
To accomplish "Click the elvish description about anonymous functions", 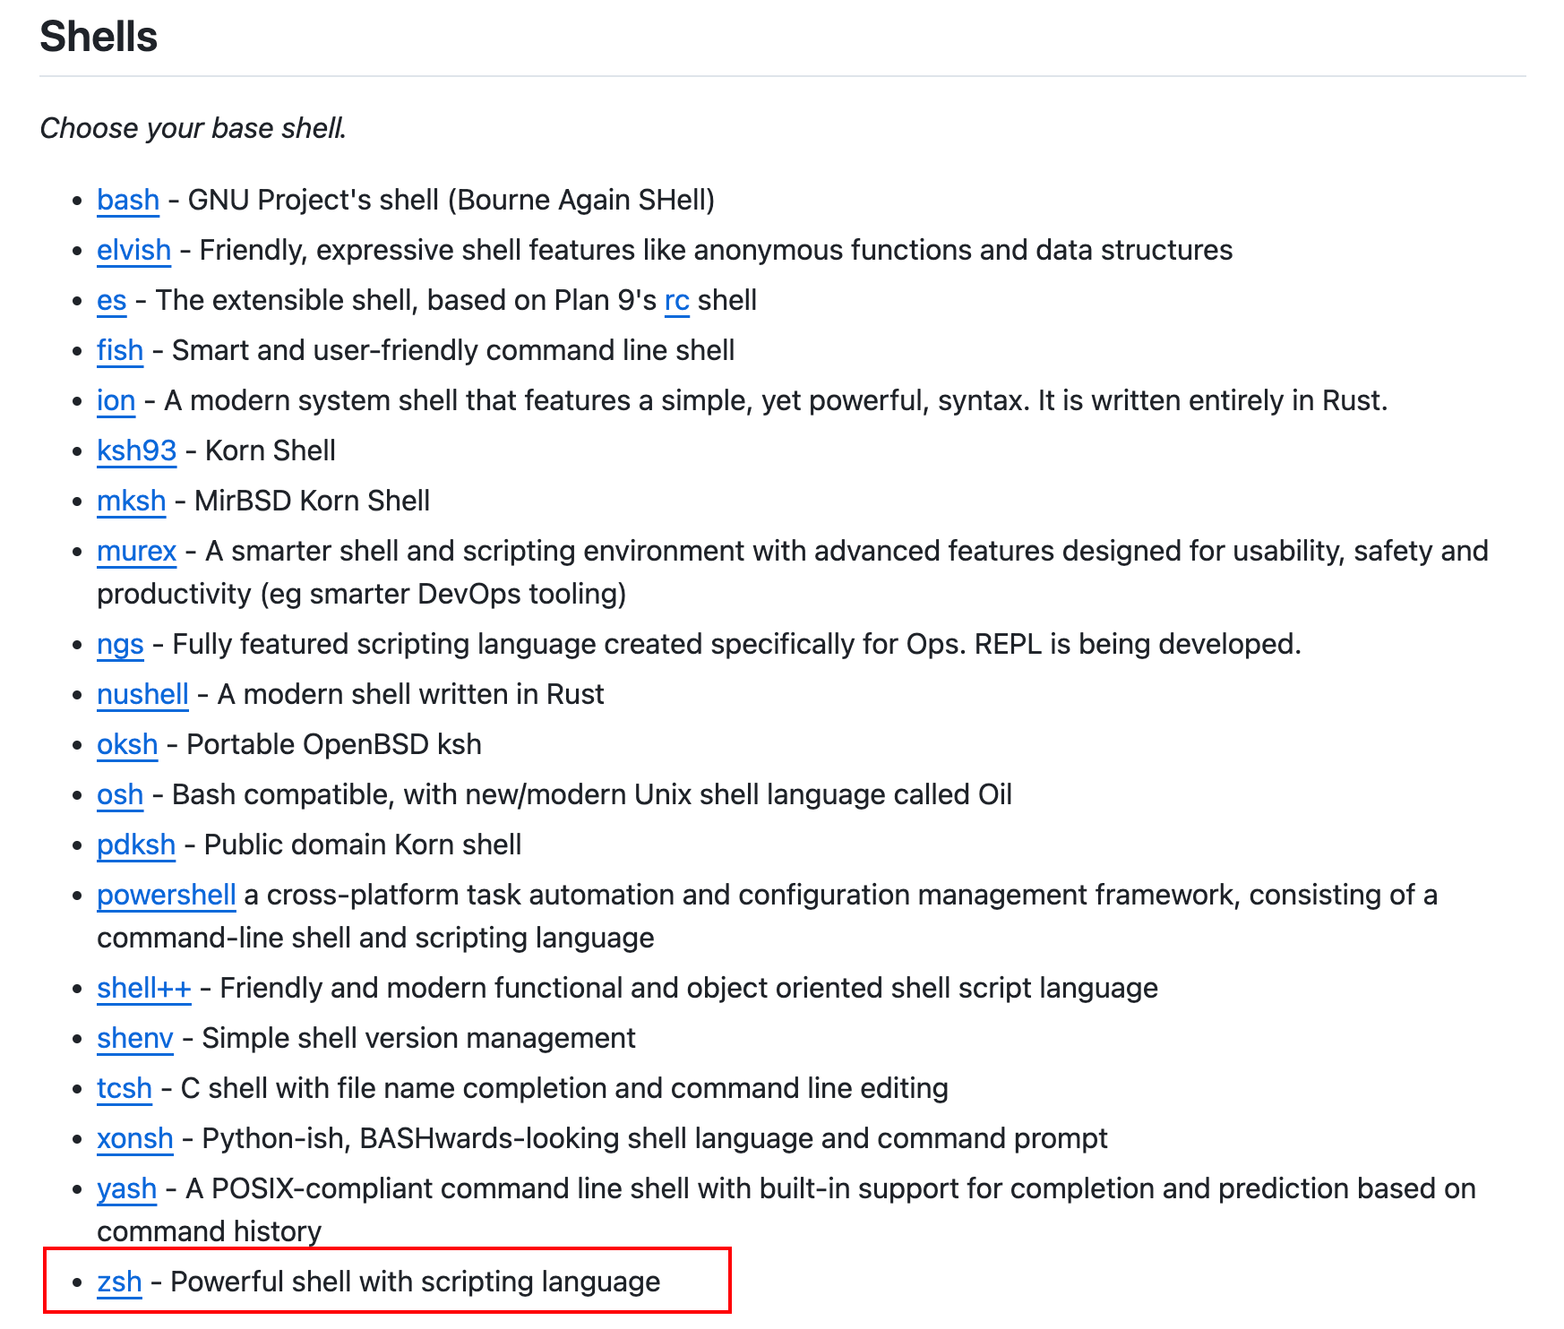I will click(x=716, y=250).
